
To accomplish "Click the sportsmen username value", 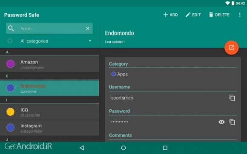I will point(122,98).
